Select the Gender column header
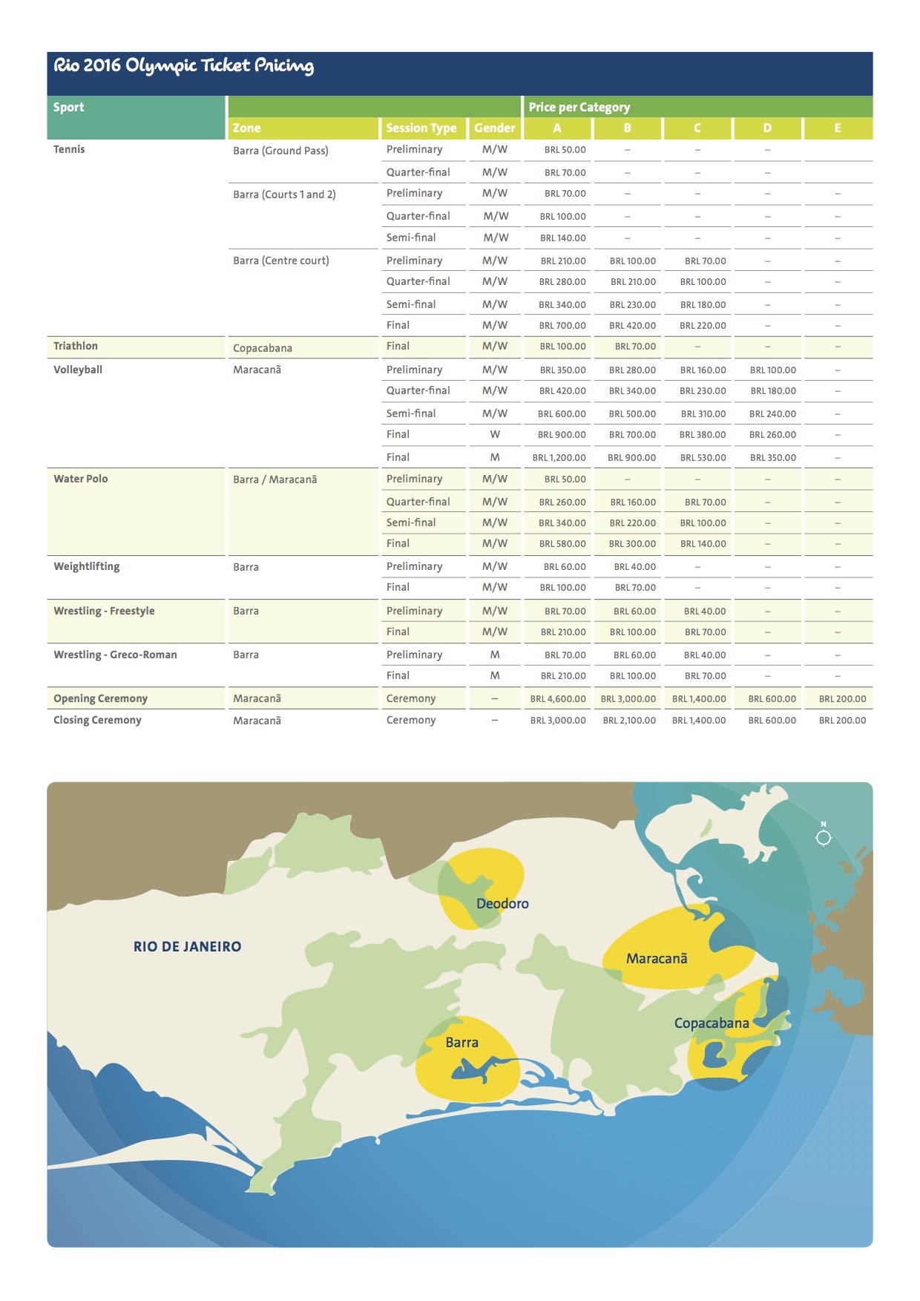920x1301 pixels. pyautogui.click(x=494, y=128)
